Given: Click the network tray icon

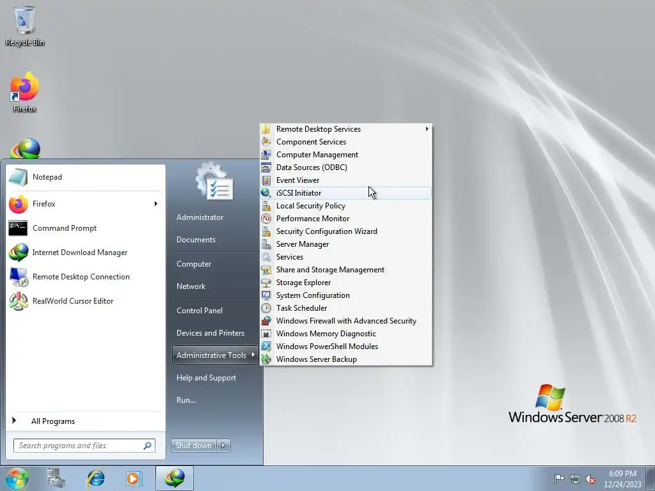Looking at the screenshot, I should coord(575,478).
